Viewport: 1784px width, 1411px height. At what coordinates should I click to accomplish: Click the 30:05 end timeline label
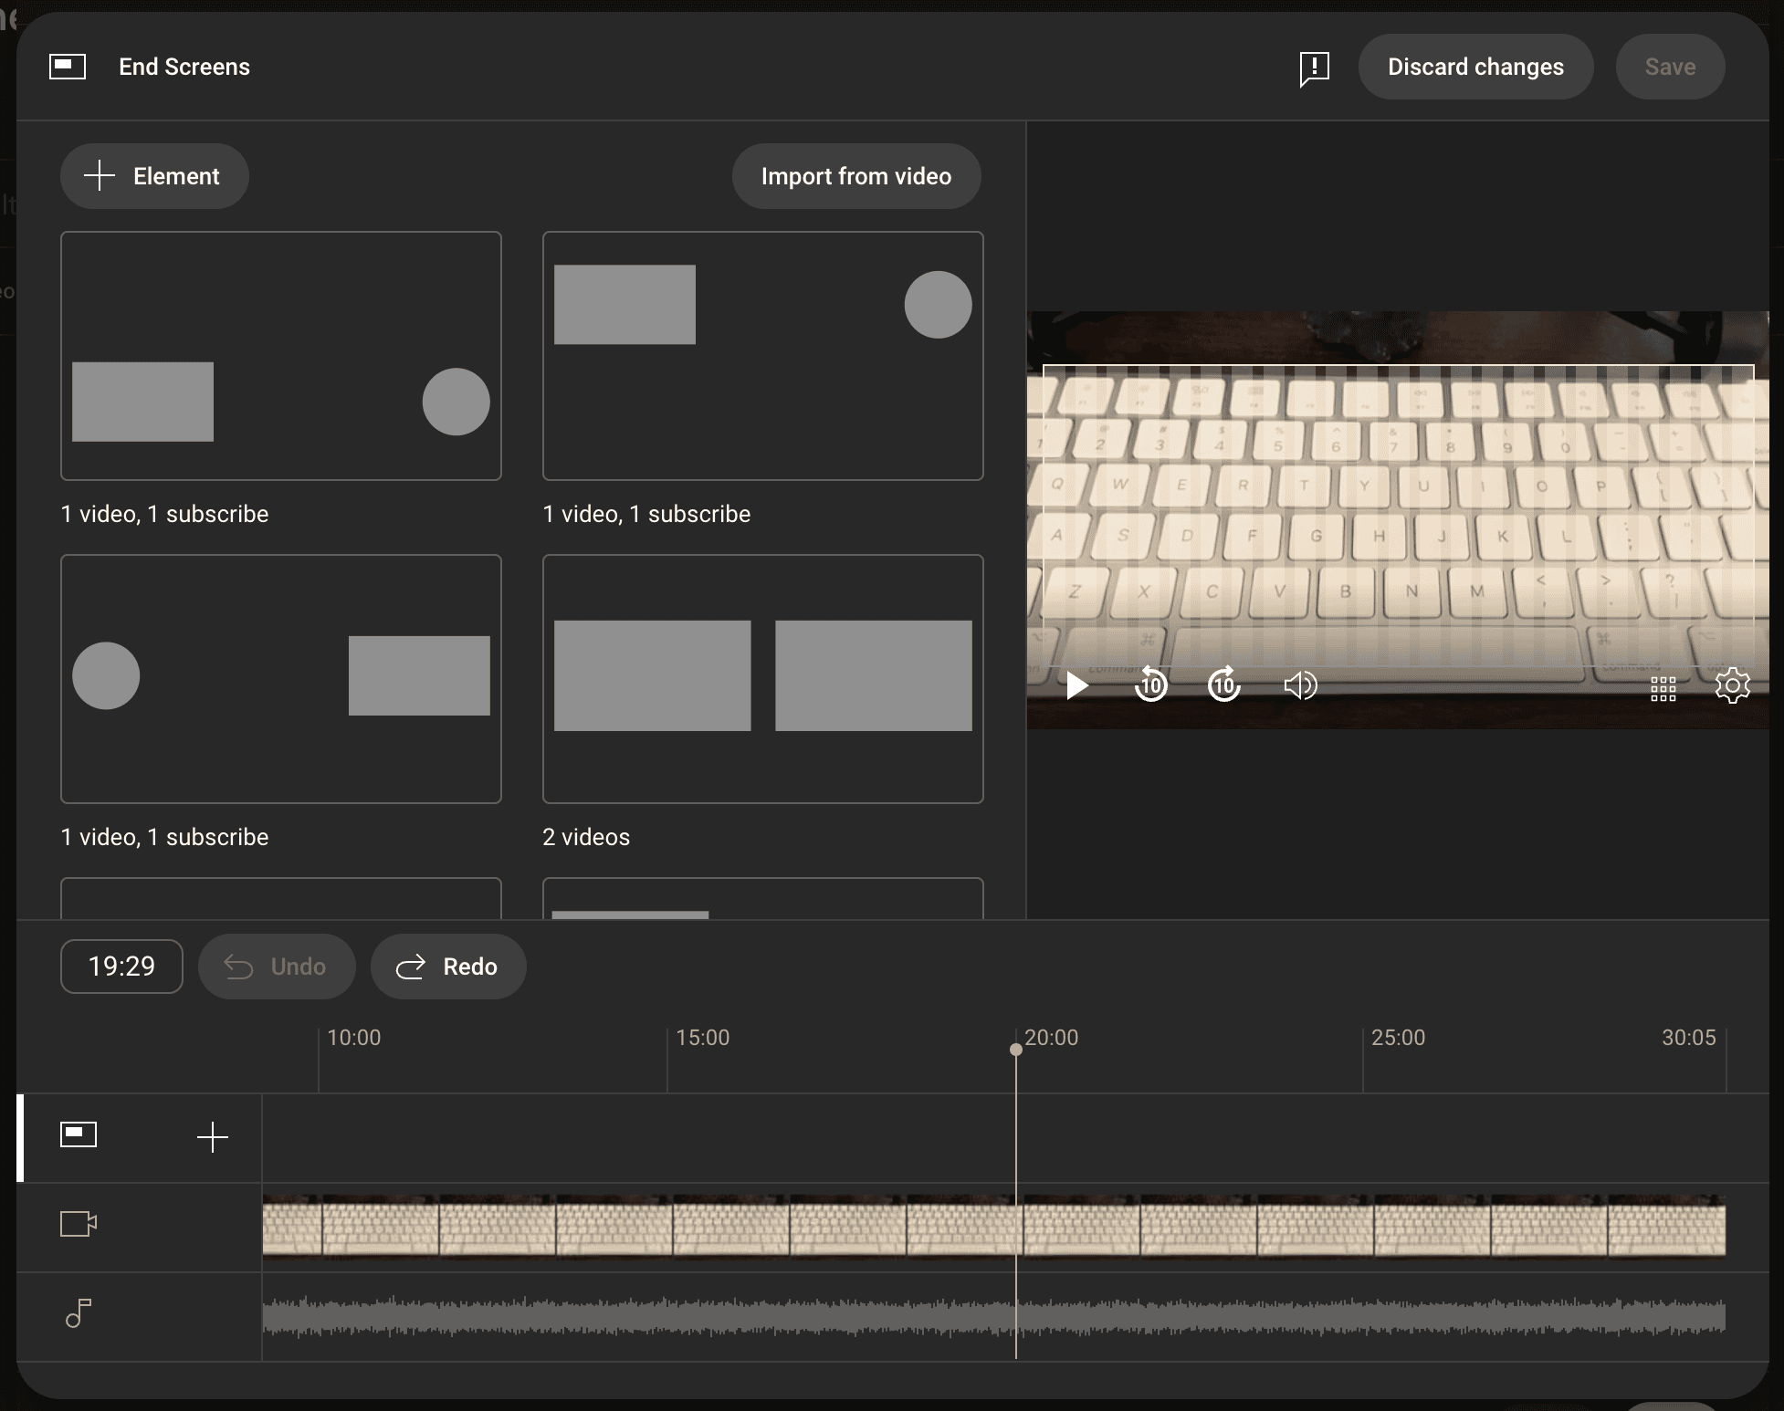pos(1689,1038)
